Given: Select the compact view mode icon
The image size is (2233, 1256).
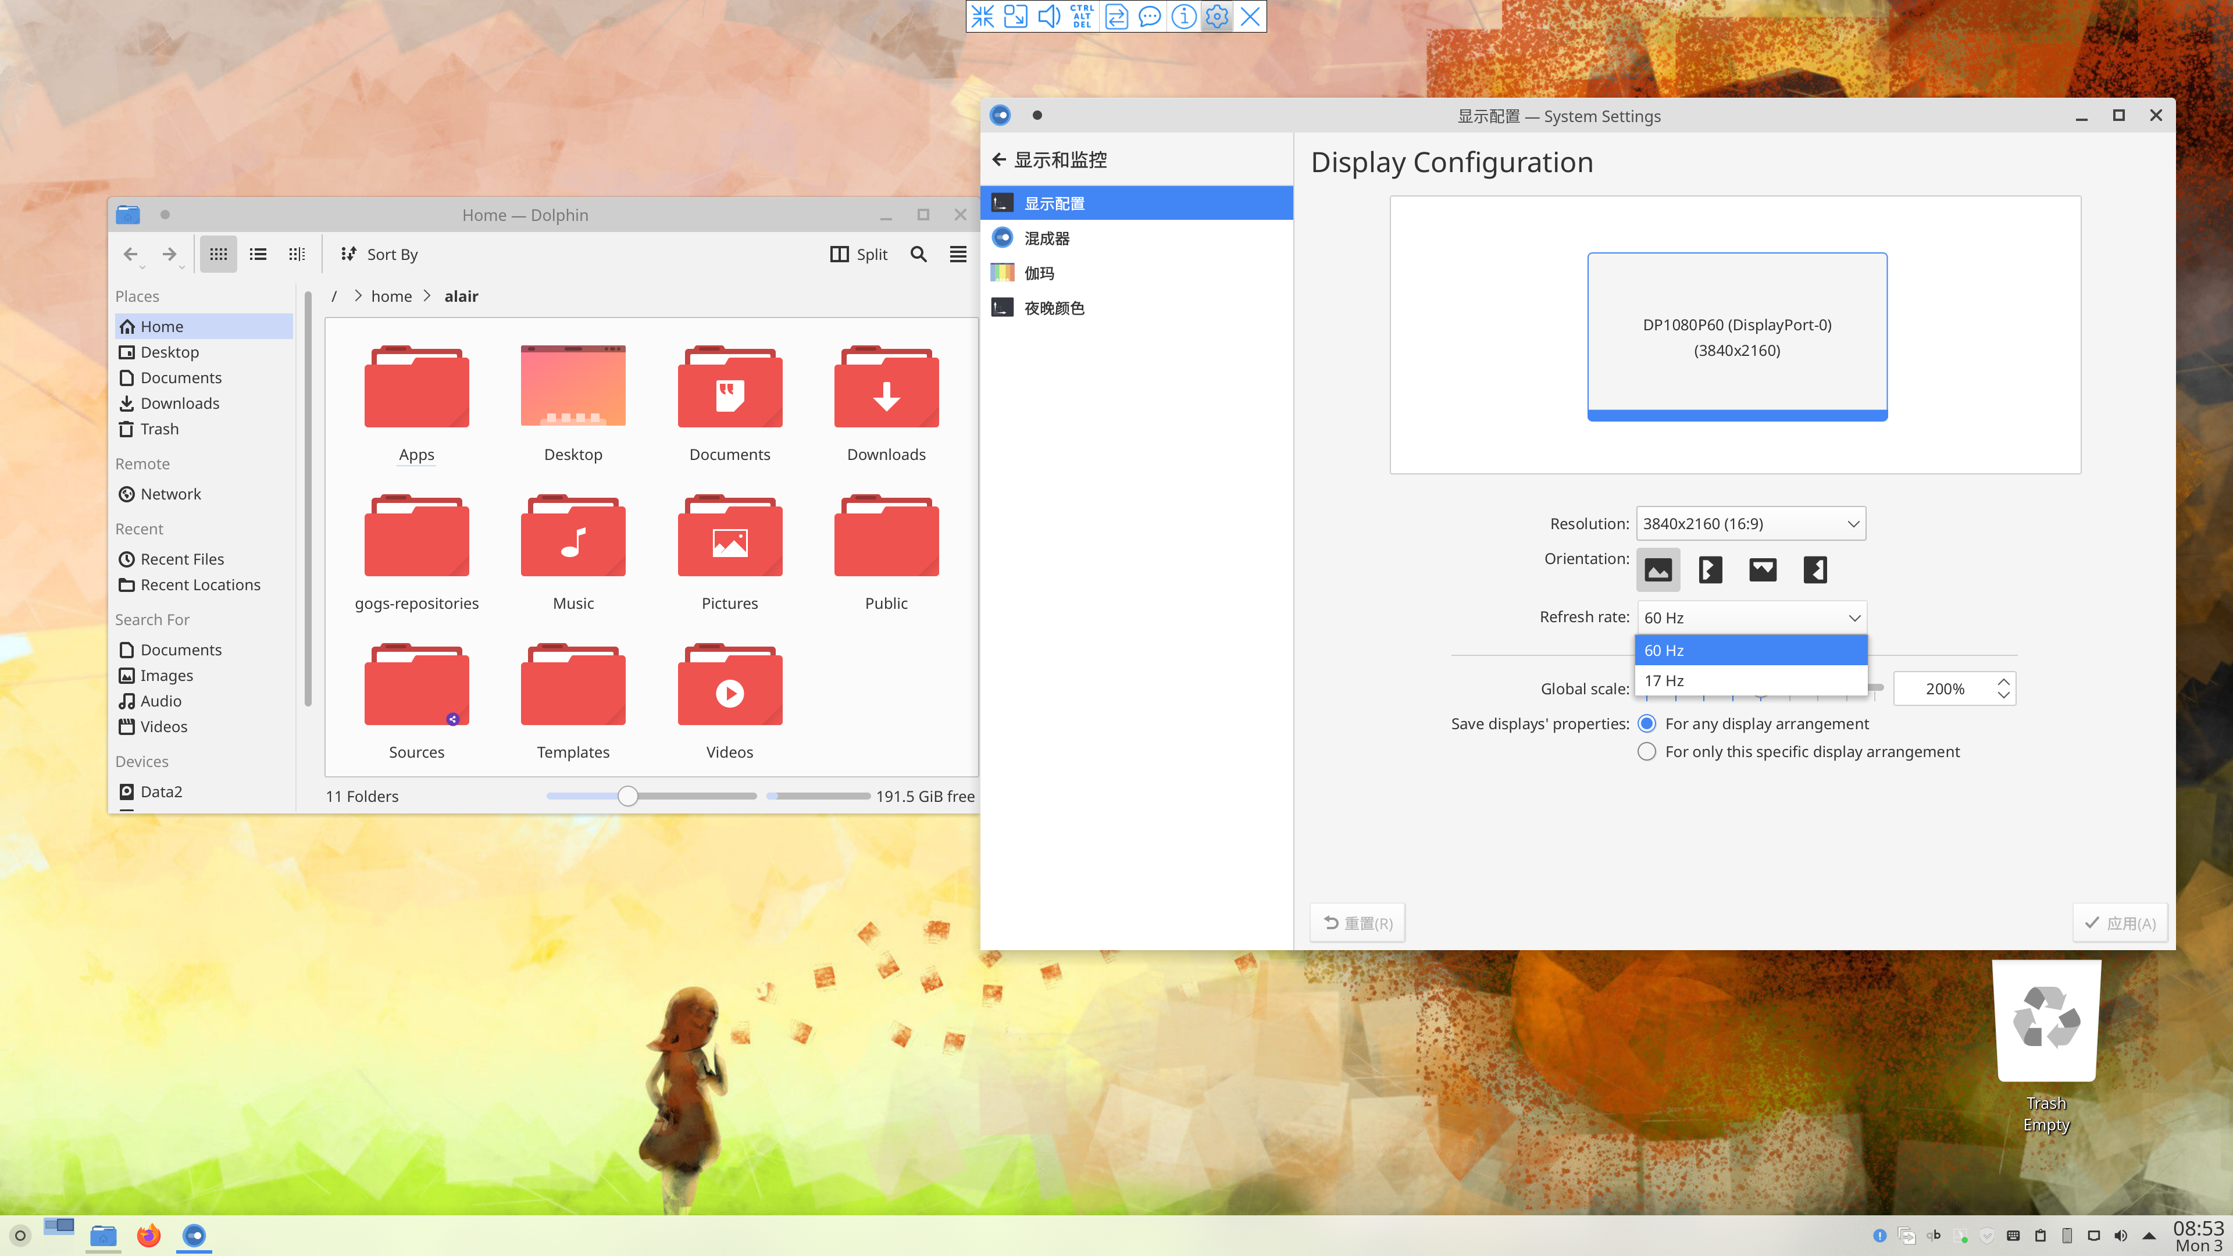Looking at the screenshot, I should tap(258, 254).
